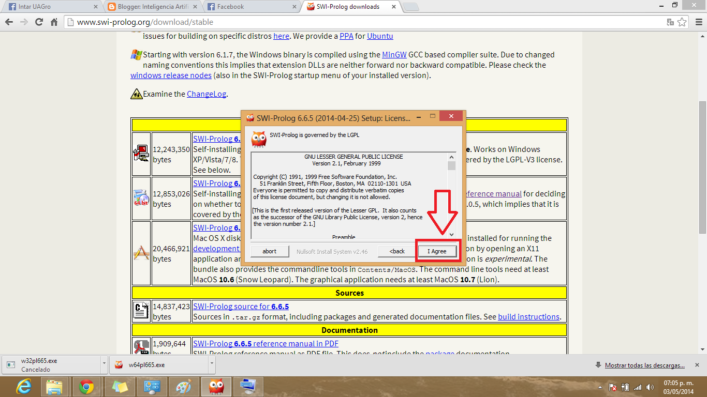Open the PDF documentation icon

pyautogui.click(x=141, y=346)
